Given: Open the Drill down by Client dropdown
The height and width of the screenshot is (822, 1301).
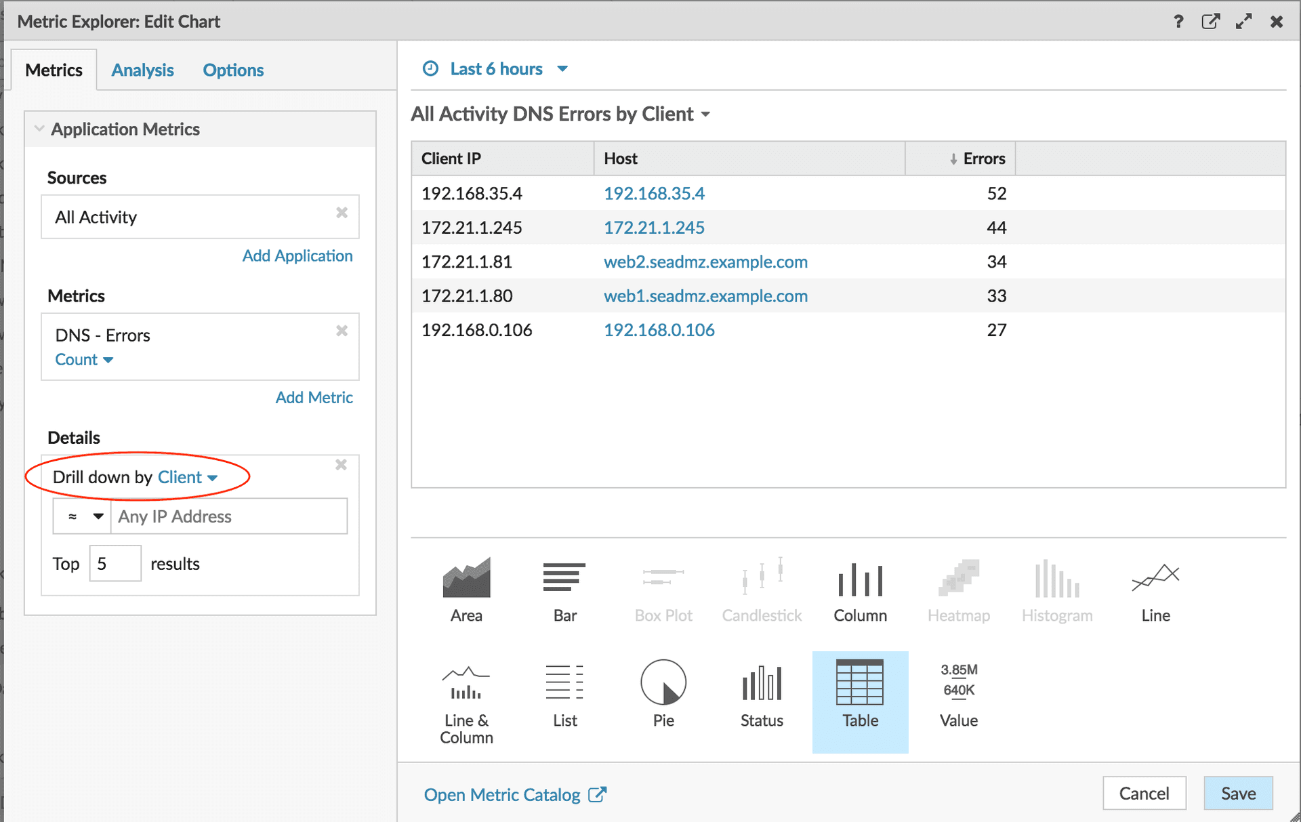Looking at the screenshot, I should pos(188,477).
